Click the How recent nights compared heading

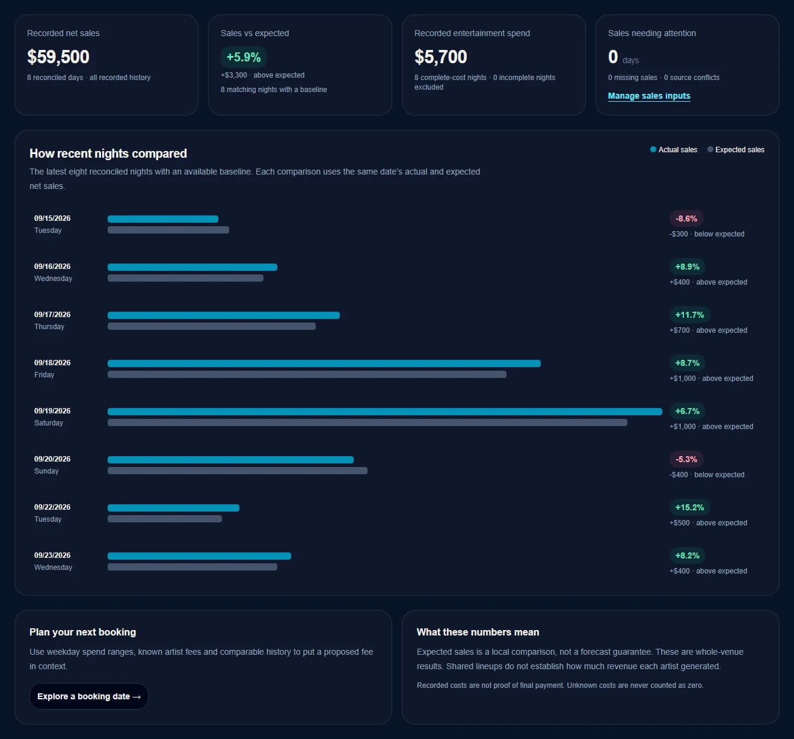(x=108, y=153)
